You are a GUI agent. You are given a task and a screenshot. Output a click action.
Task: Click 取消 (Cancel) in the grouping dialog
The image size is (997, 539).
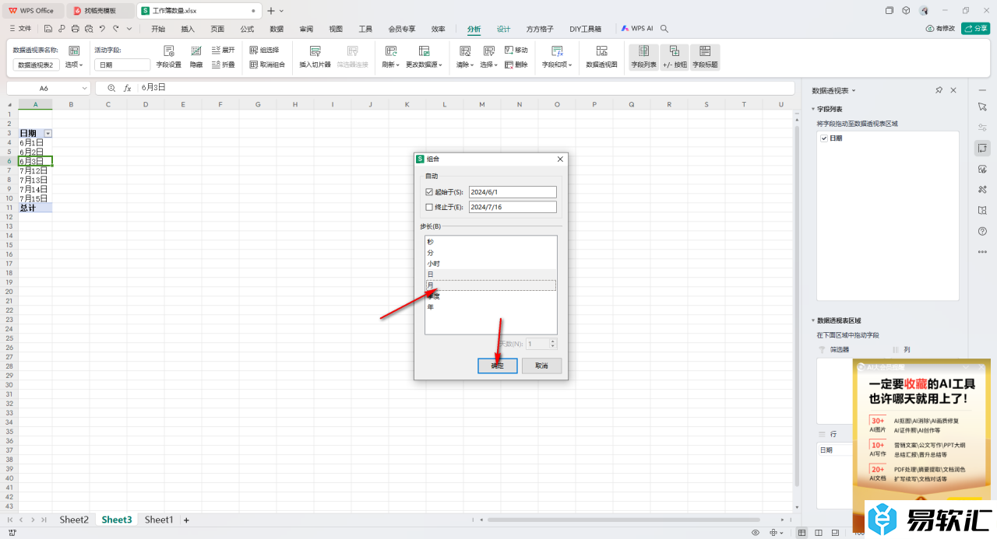541,366
